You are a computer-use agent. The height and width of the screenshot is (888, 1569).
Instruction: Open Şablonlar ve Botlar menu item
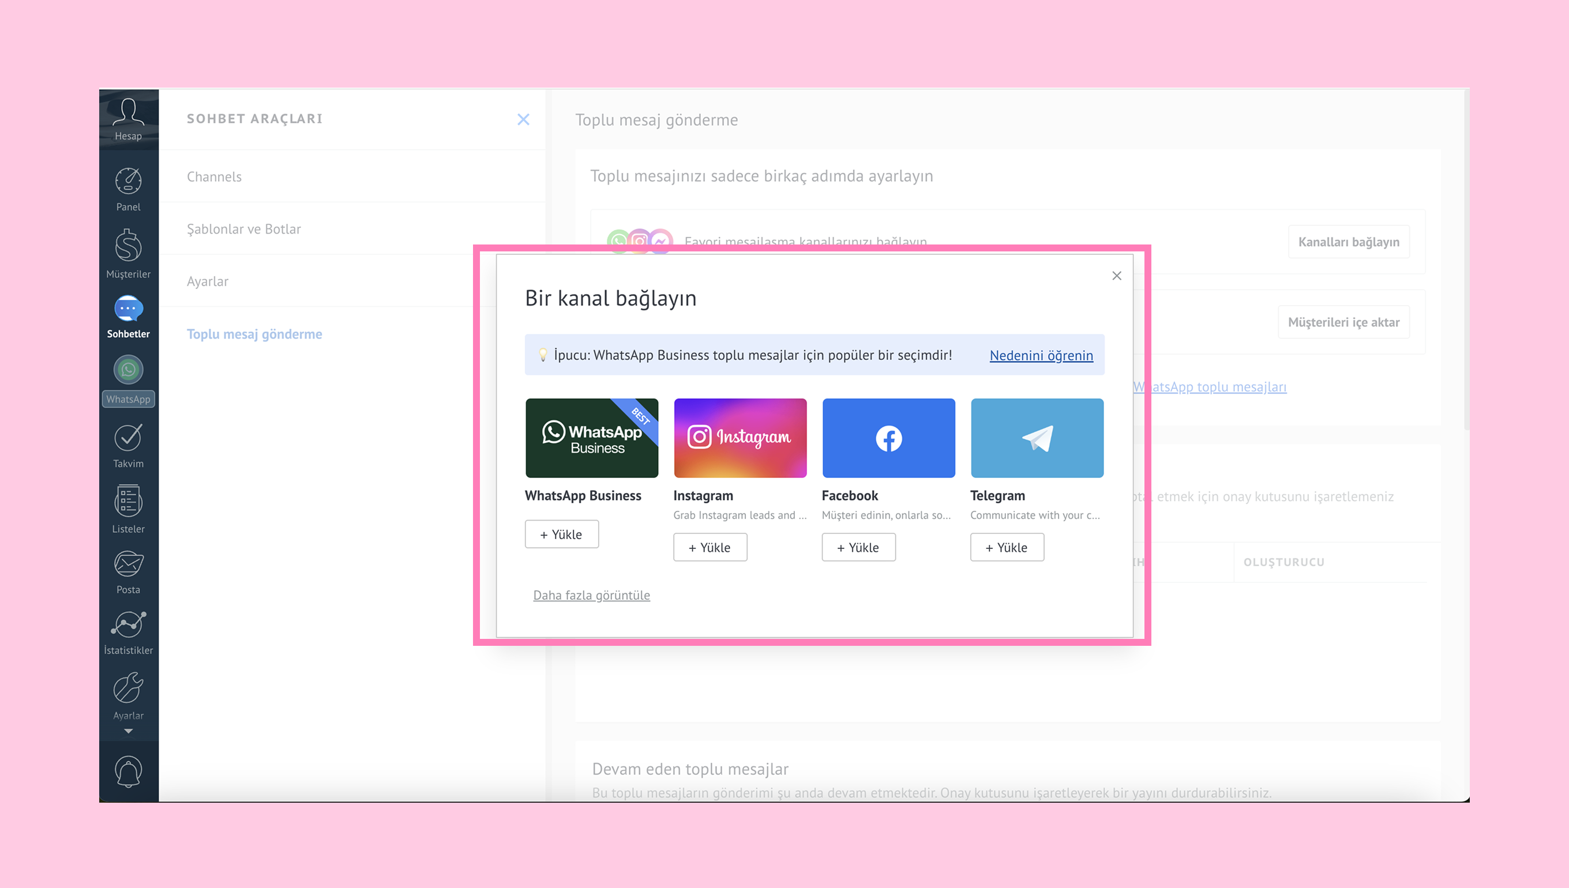[243, 229]
